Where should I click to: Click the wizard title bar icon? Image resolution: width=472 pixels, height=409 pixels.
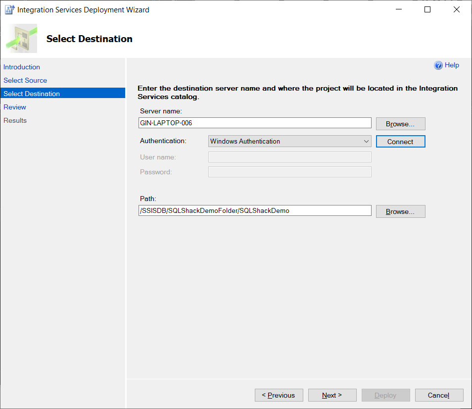coord(9,9)
